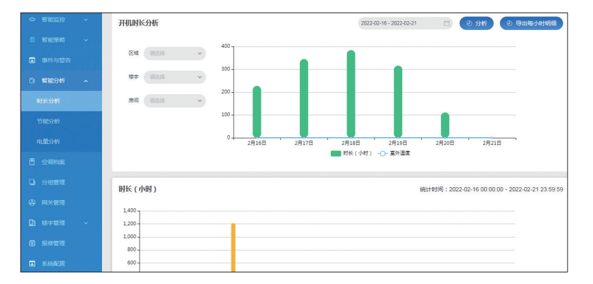Open 节能分析 submenu item
This screenshot has height=284, width=593.
tap(49, 122)
